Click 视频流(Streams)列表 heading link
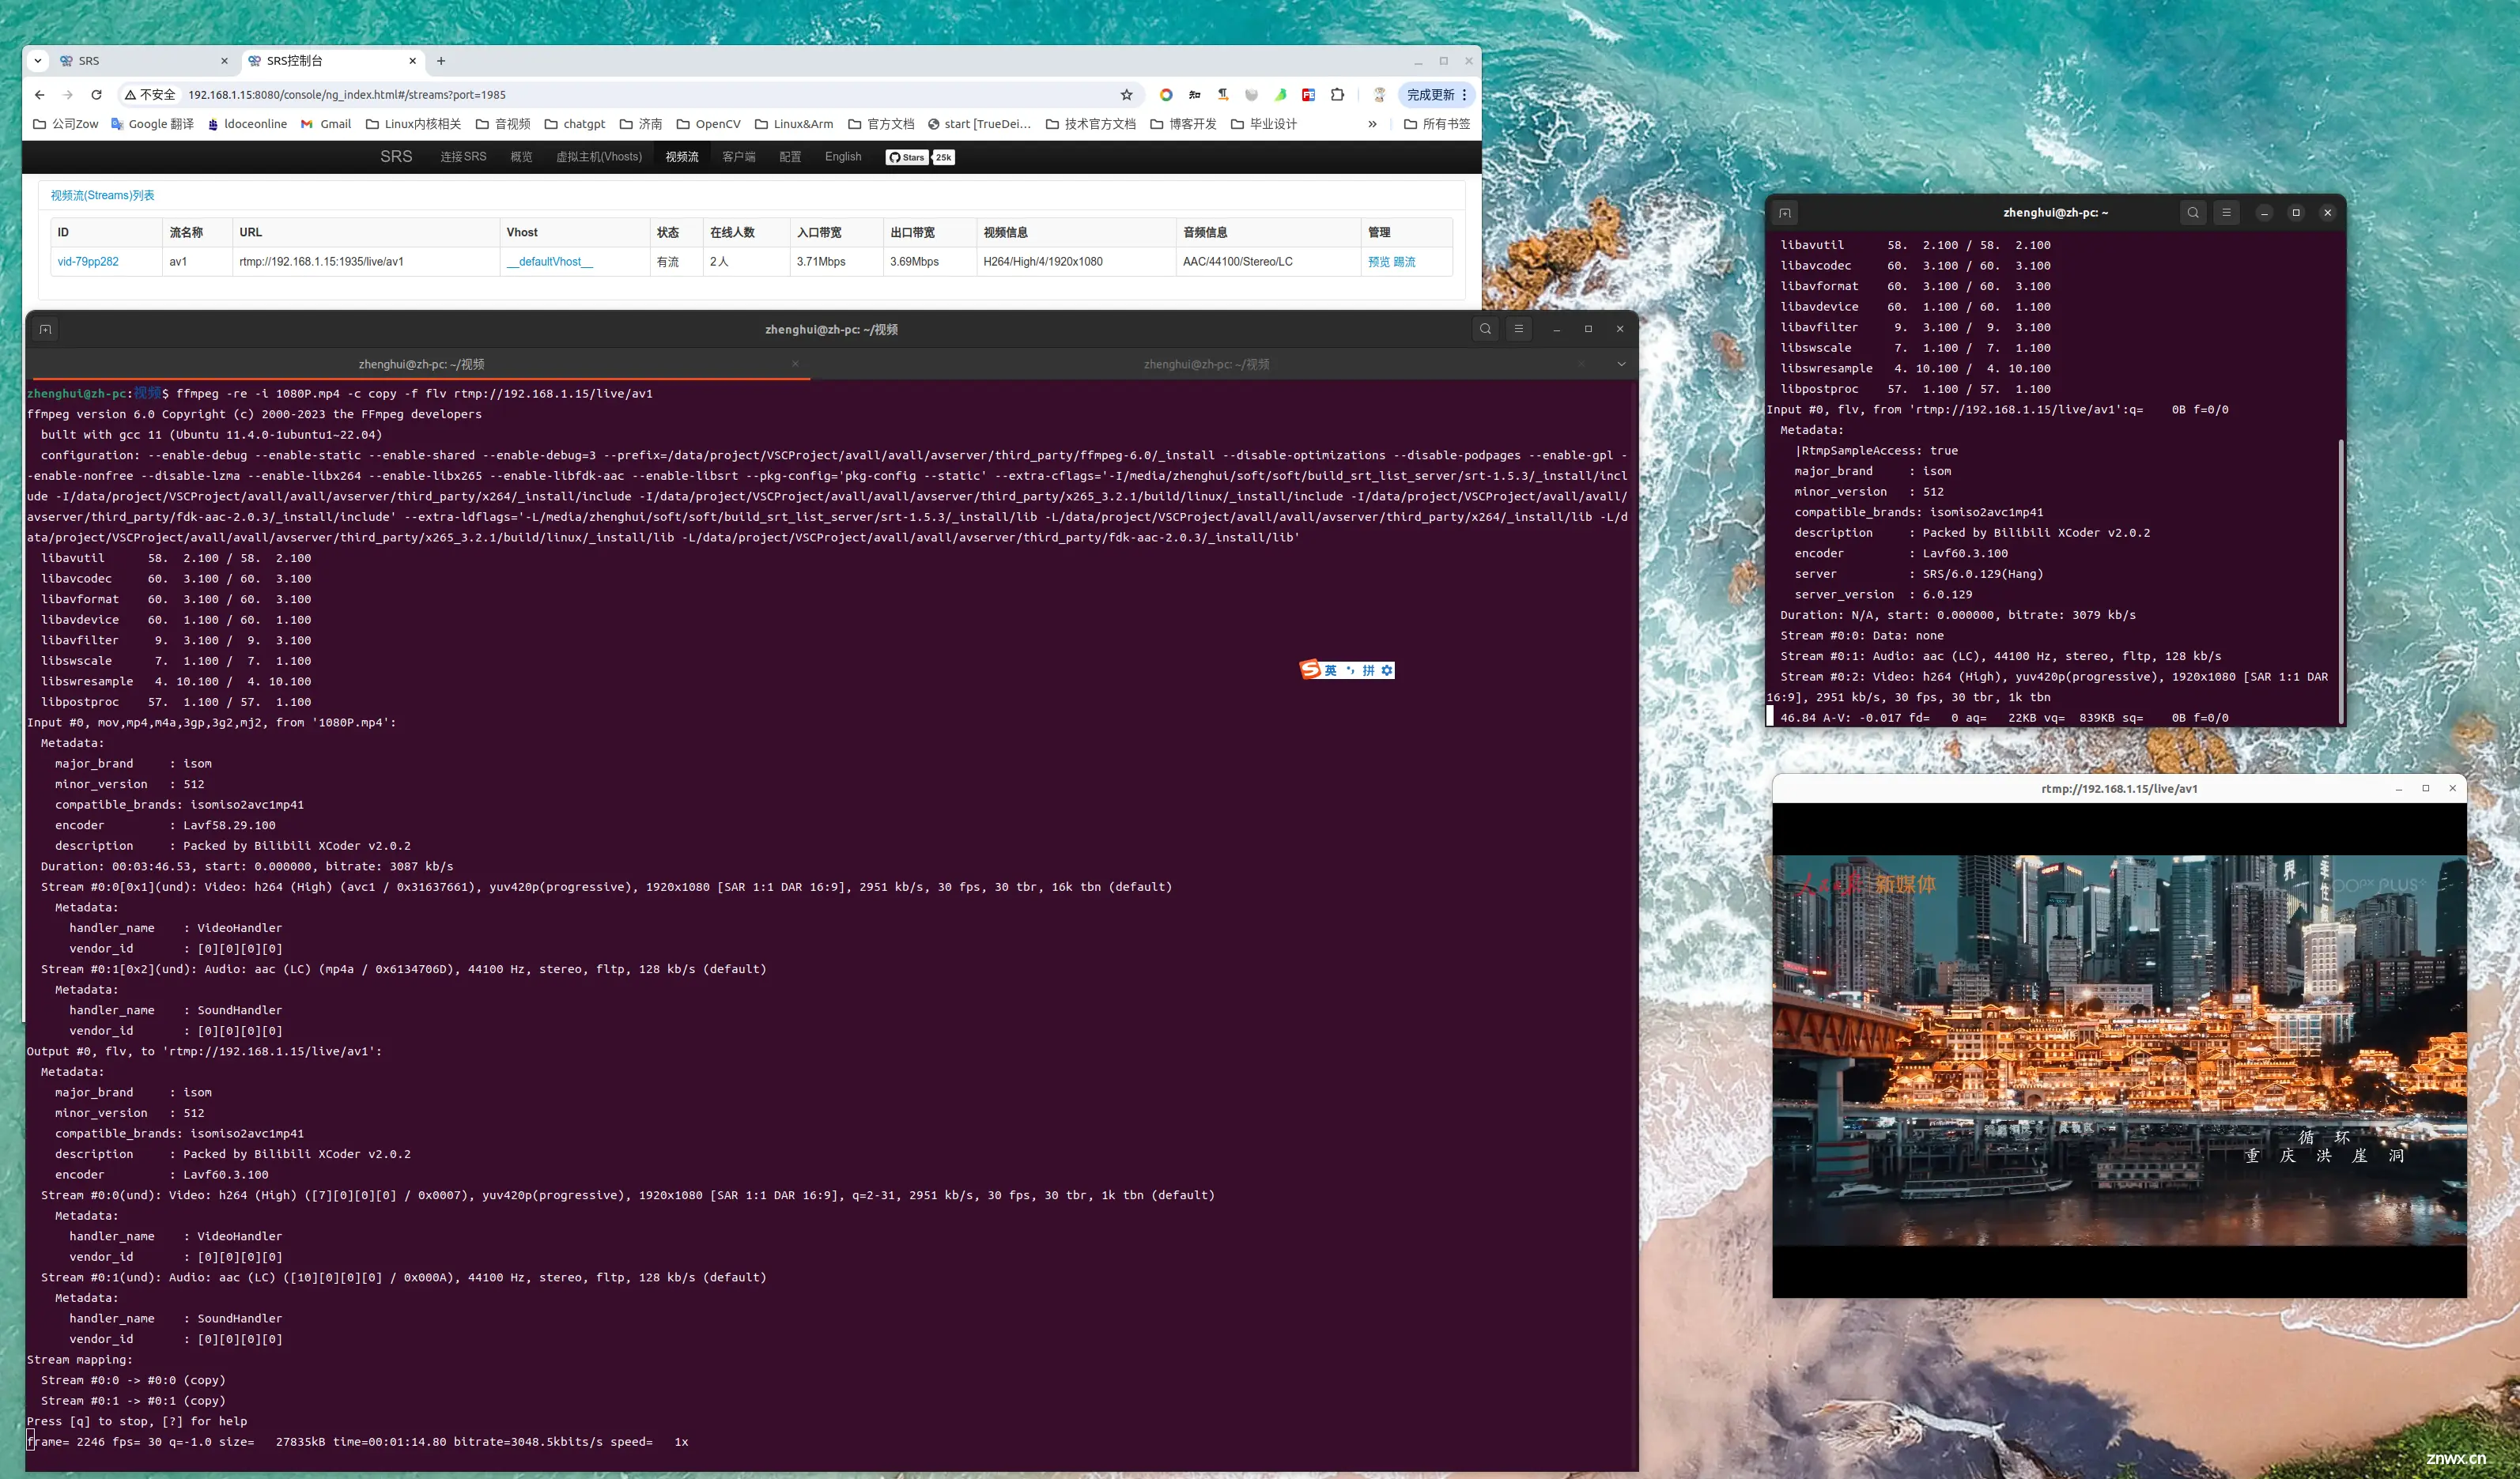This screenshot has width=2520, height=1479. pyautogui.click(x=103, y=196)
